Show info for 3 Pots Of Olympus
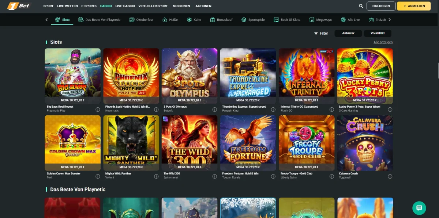 215,109
